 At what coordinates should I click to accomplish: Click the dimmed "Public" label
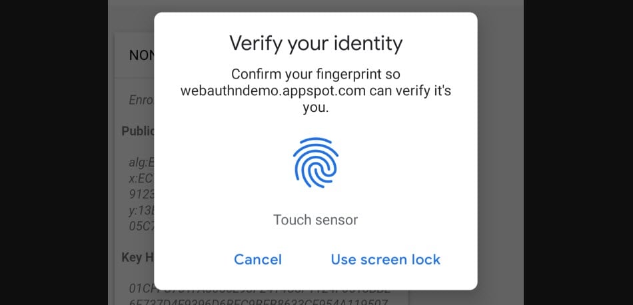[x=138, y=131]
